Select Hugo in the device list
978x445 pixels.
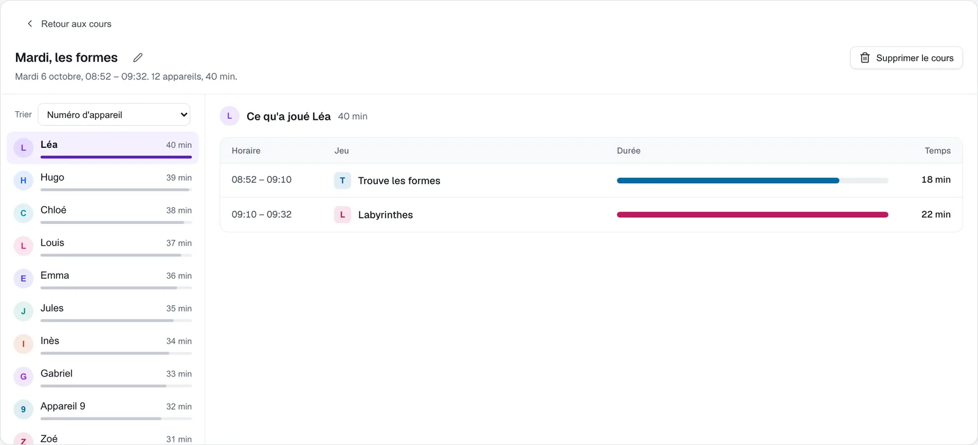pyautogui.click(x=103, y=180)
